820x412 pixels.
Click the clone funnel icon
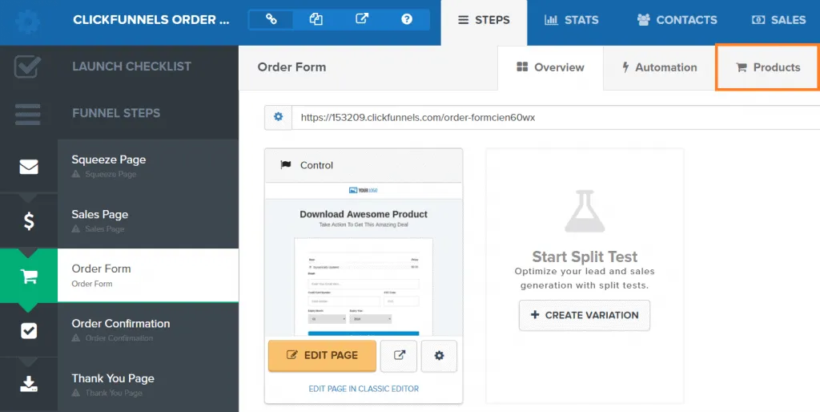click(316, 19)
